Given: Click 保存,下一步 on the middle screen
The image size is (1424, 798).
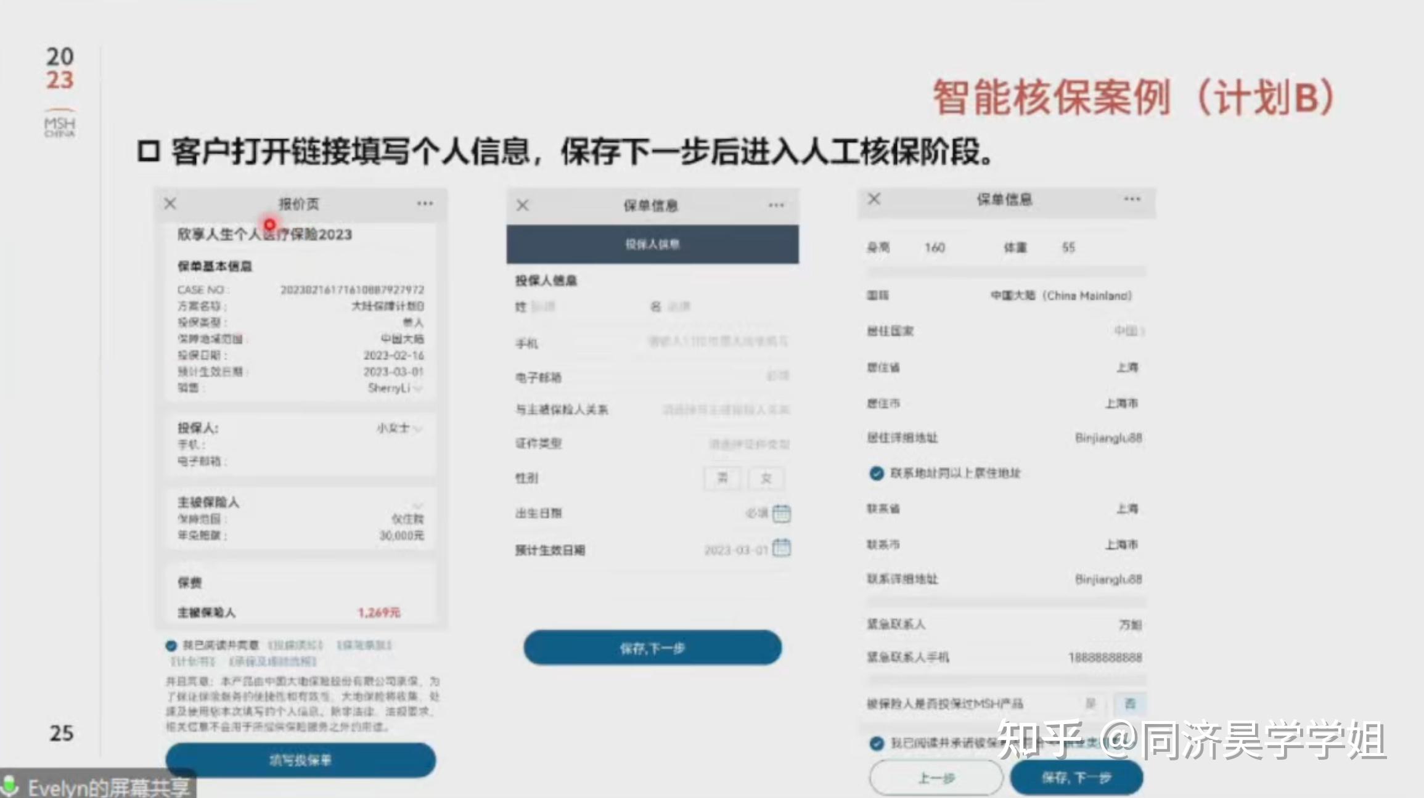Looking at the screenshot, I should click(x=652, y=648).
